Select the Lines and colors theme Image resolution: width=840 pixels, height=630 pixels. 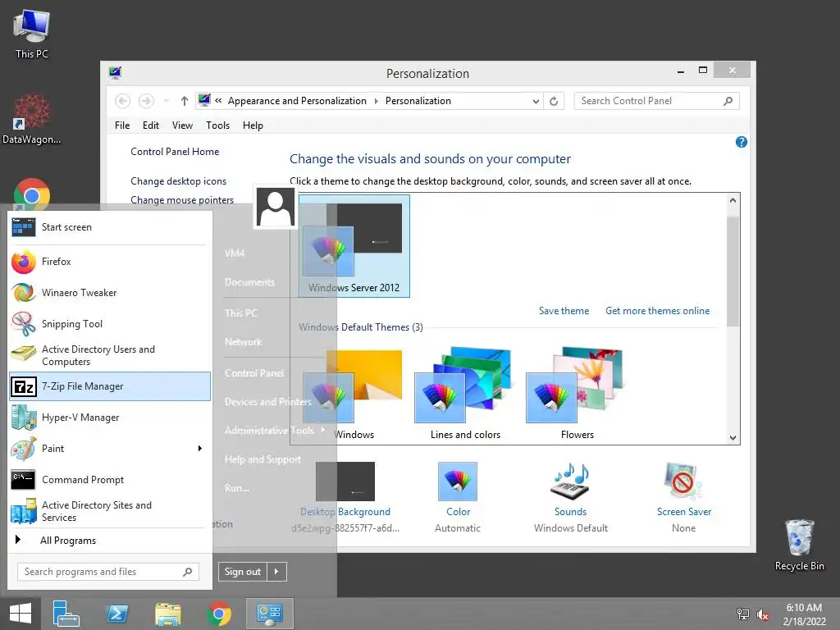tap(465, 393)
